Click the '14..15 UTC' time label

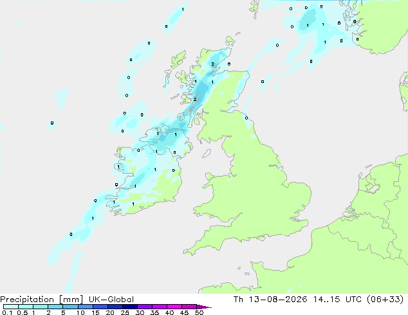tap(337, 300)
